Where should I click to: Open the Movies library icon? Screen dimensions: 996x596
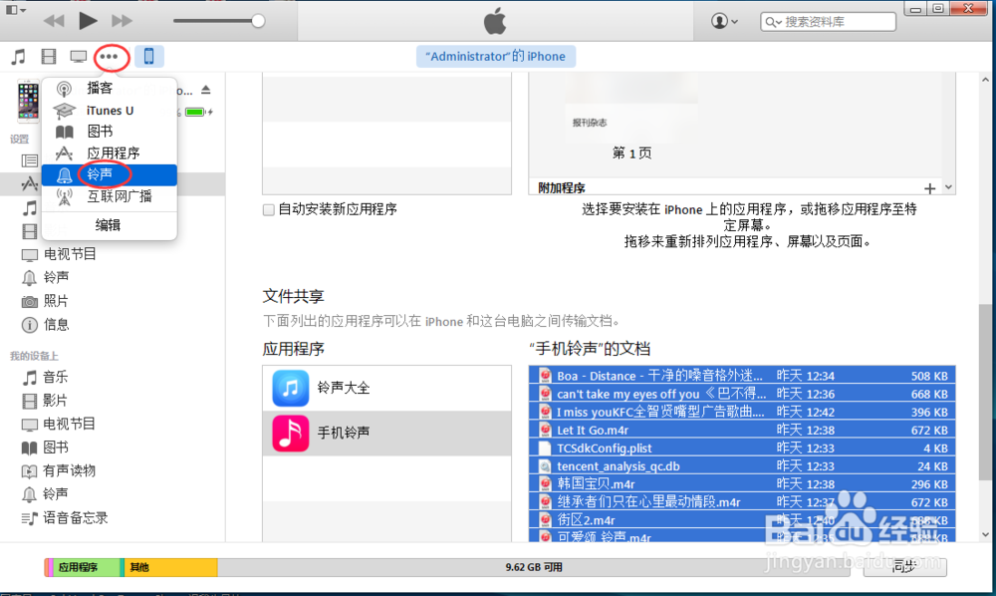click(x=48, y=57)
